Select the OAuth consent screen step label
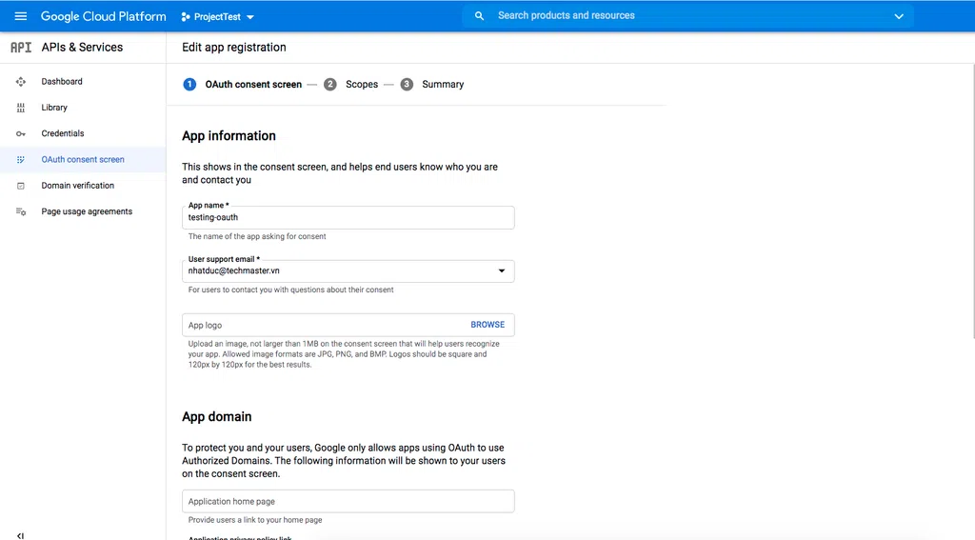 (253, 85)
